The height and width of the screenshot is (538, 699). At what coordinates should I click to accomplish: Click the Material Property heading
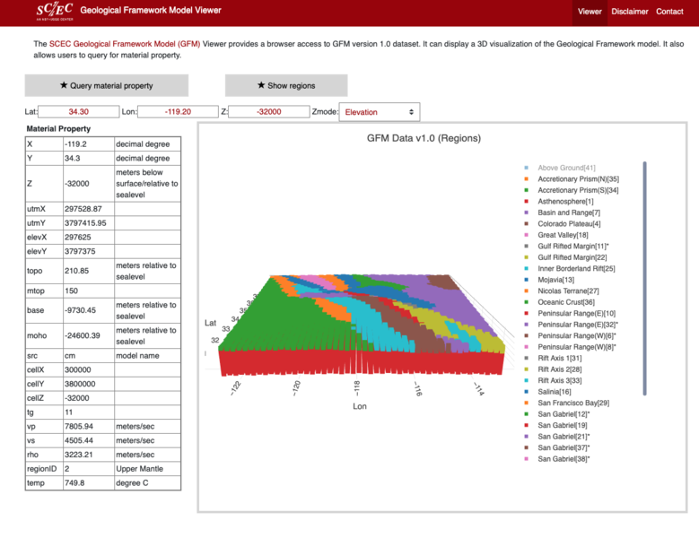coord(58,129)
